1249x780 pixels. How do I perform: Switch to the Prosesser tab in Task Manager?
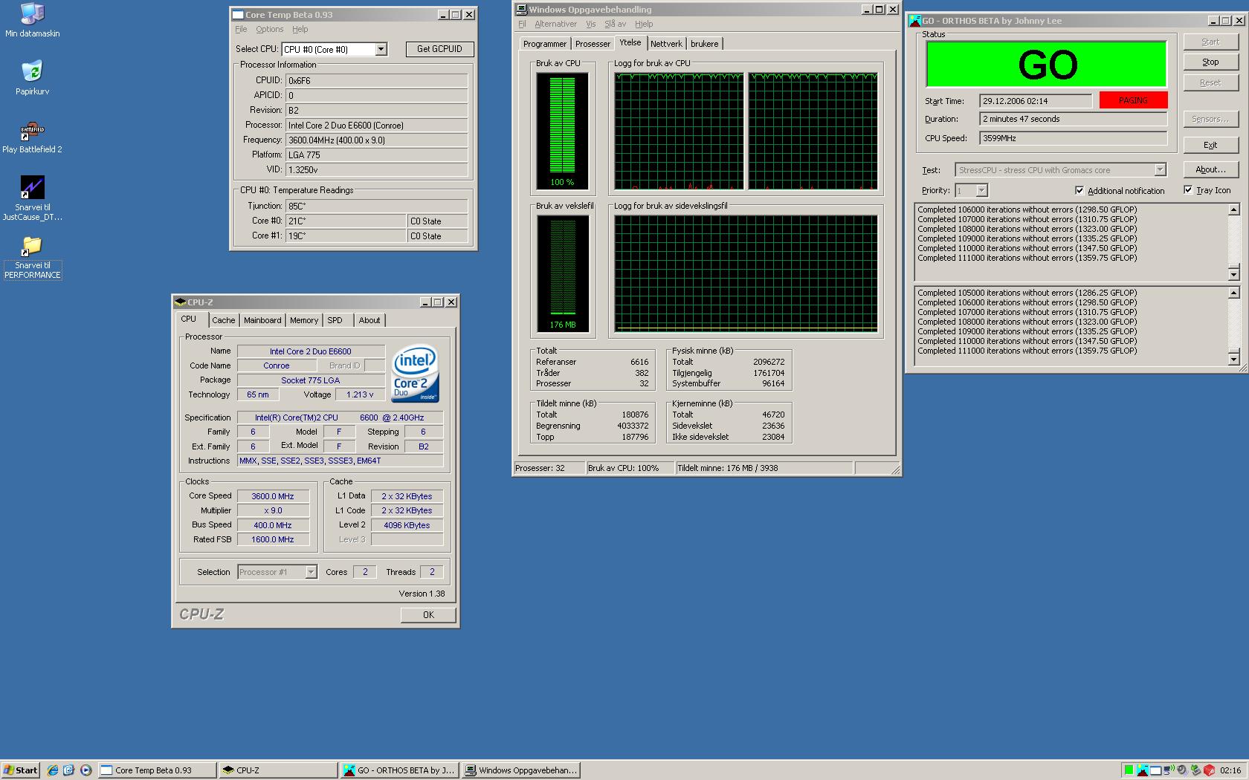pos(593,44)
